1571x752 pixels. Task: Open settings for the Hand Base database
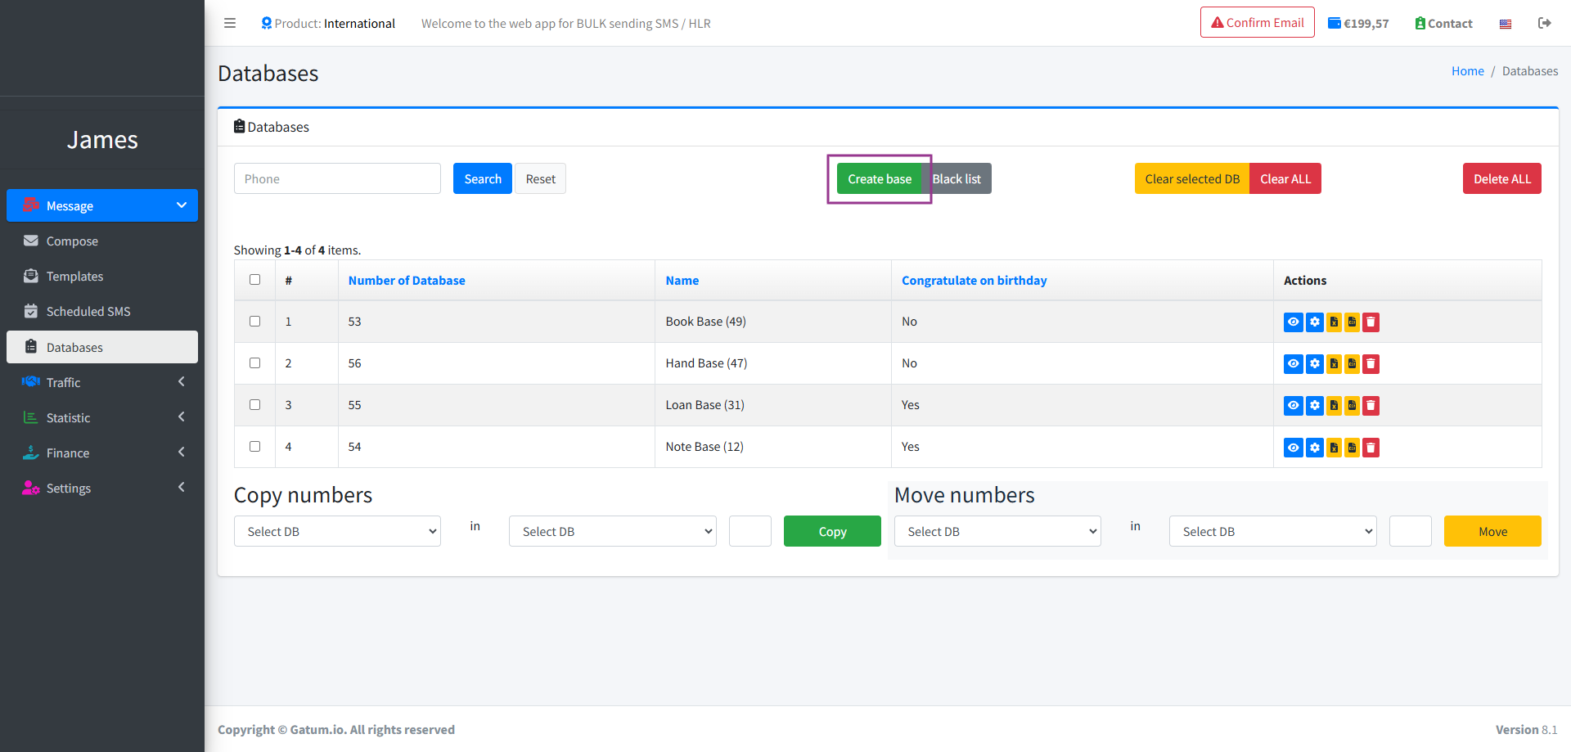pyautogui.click(x=1315, y=363)
